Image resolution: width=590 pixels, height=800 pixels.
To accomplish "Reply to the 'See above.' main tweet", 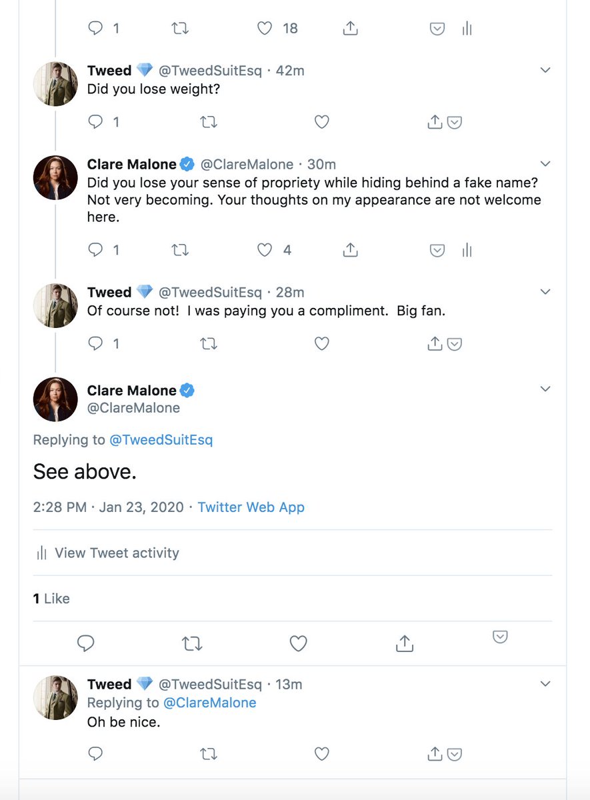I will tap(85, 643).
